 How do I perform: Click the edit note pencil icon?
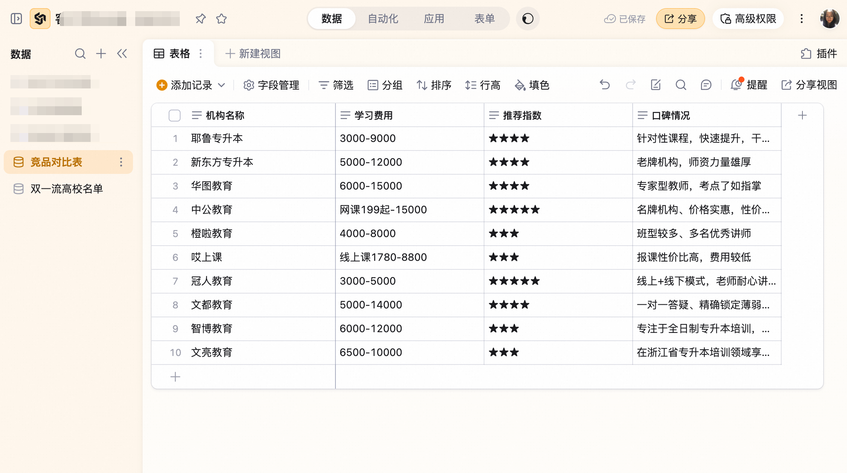tap(656, 85)
